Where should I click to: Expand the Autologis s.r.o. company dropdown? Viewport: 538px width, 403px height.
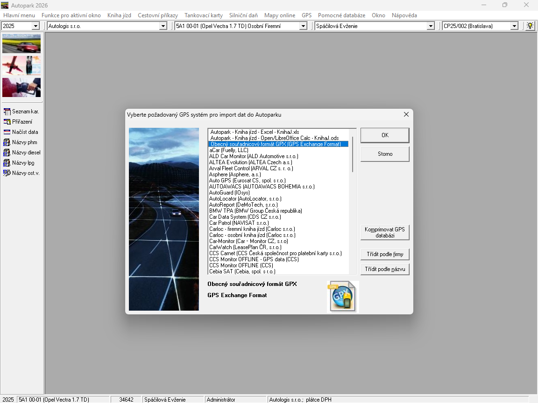[163, 26]
